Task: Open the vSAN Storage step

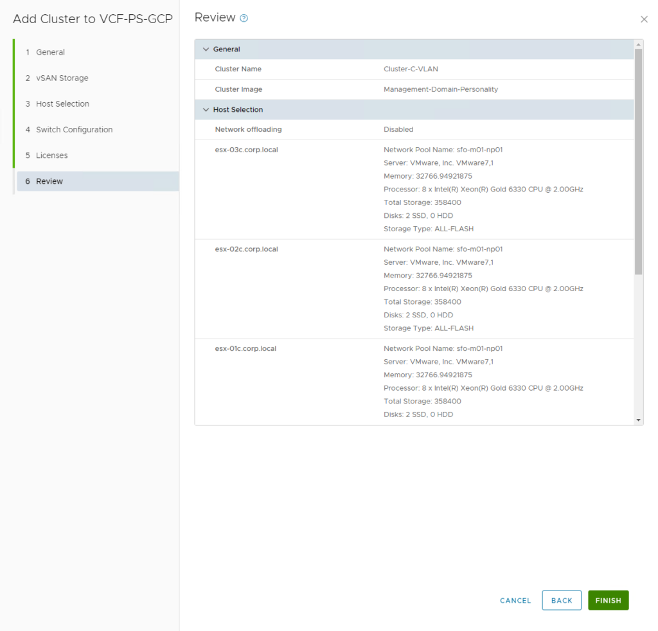Action: (x=62, y=78)
